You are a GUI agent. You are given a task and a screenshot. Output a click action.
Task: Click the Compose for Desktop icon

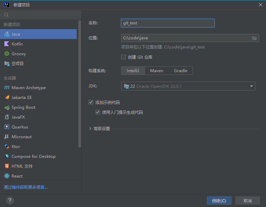click(x=7, y=156)
